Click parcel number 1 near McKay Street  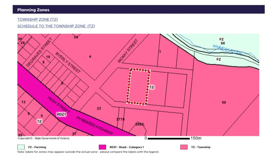160,52
